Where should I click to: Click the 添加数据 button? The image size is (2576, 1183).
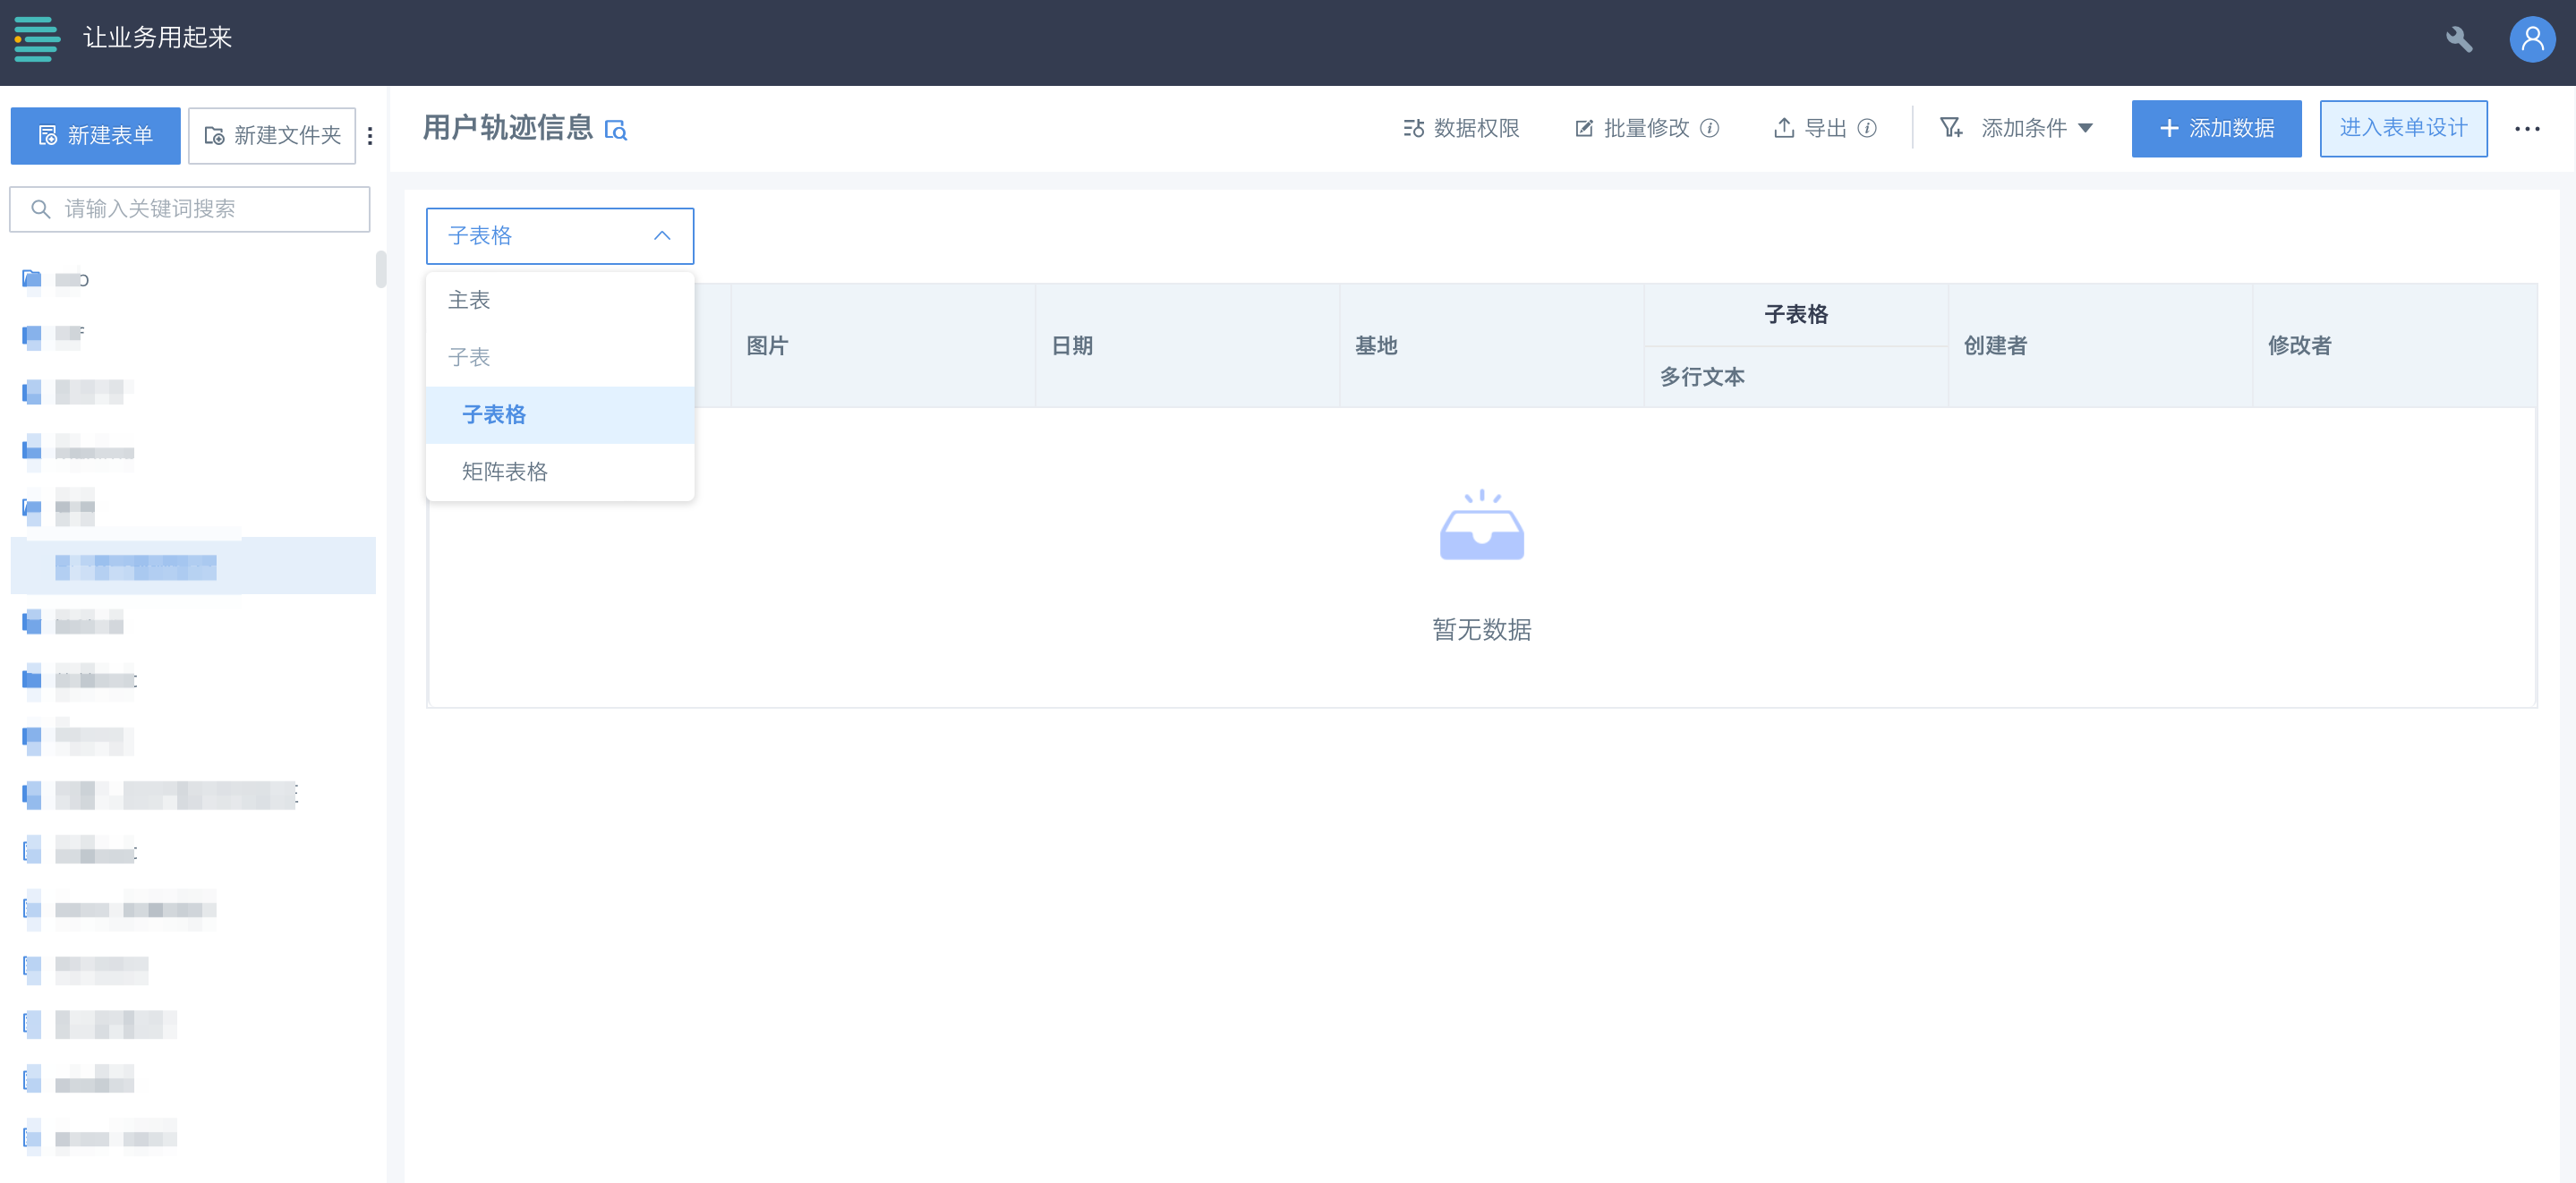click(2215, 128)
